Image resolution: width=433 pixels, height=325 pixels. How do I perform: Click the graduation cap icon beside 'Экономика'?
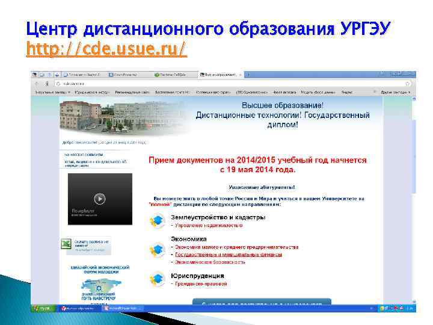tap(157, 250)
